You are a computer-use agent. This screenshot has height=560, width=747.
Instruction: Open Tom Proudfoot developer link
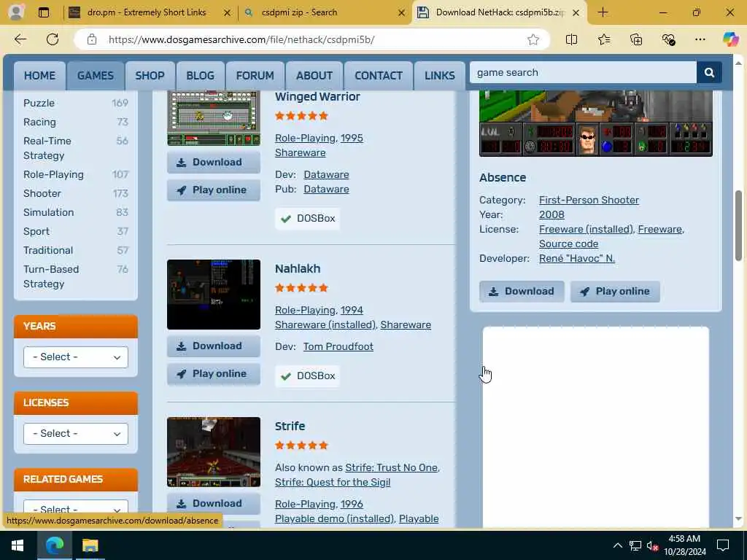pos(338,346)
